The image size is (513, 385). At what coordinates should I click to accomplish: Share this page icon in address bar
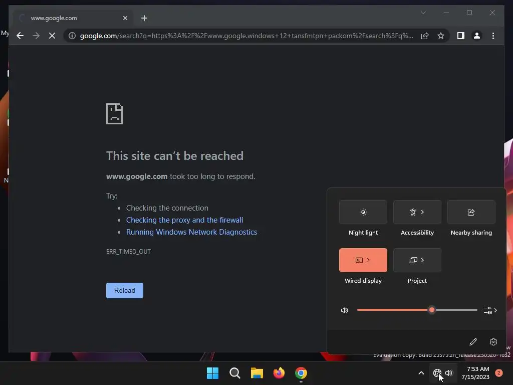[x=425, y=36]
